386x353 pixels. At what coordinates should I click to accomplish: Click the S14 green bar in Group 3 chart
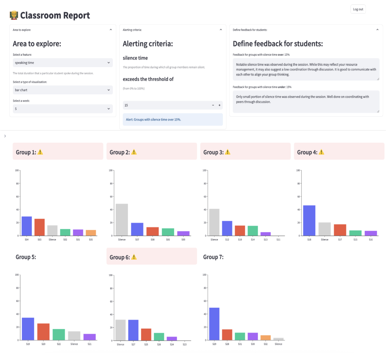(x=253, y=231)
